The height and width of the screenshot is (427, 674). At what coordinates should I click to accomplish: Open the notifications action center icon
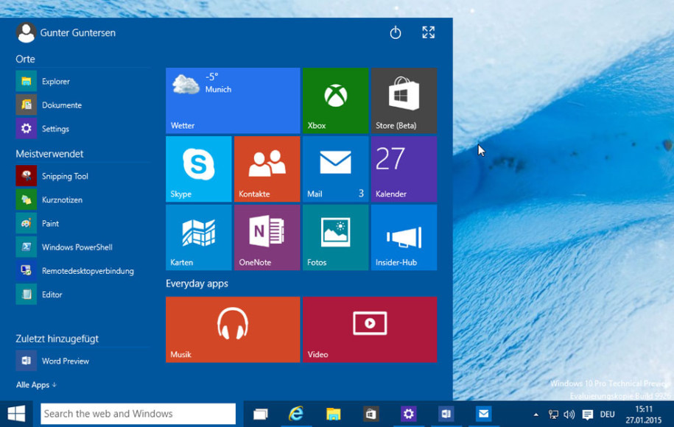[587, 414]
